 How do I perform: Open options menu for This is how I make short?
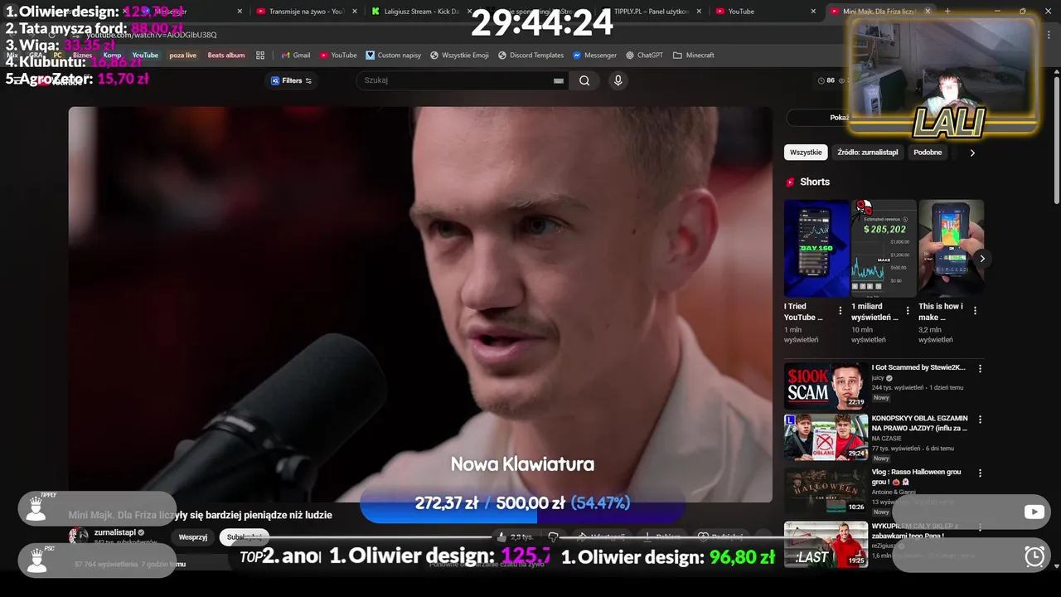coord(975,311)
